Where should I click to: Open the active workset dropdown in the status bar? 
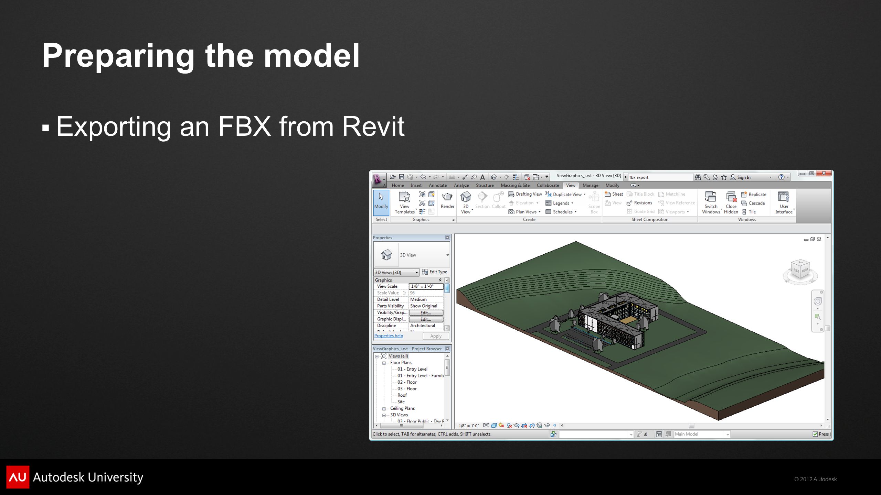tap(596, 434)
